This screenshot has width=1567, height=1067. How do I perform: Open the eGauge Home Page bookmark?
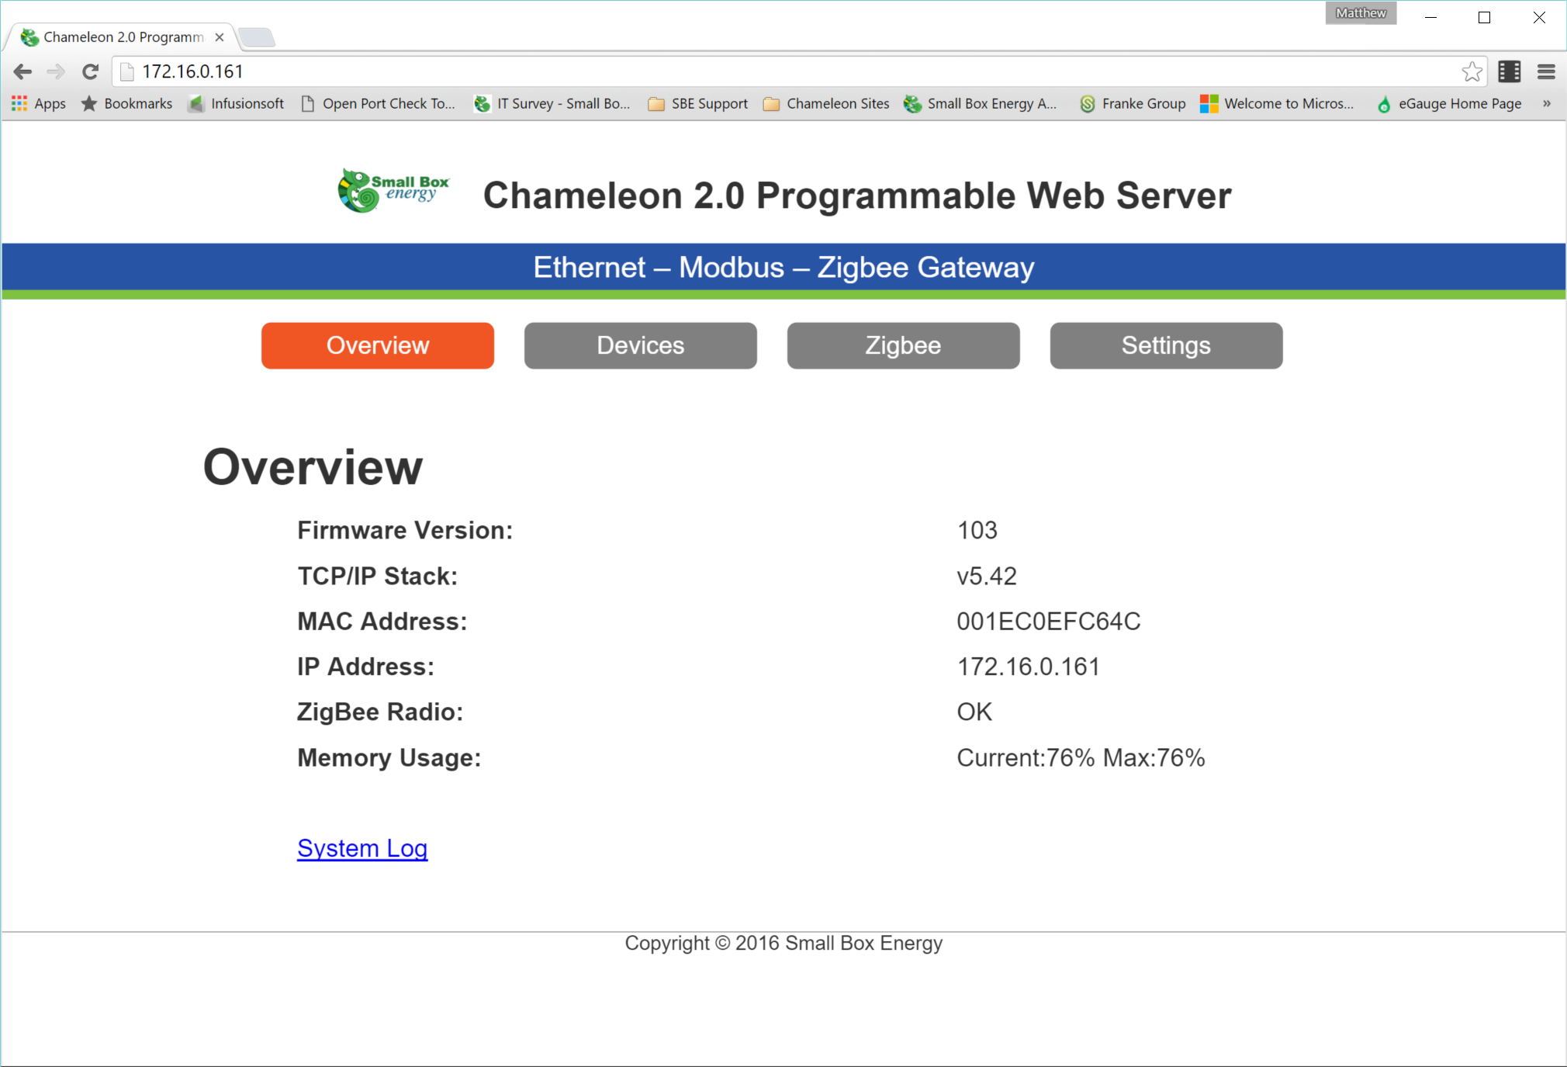click(x=1448, y=103)
